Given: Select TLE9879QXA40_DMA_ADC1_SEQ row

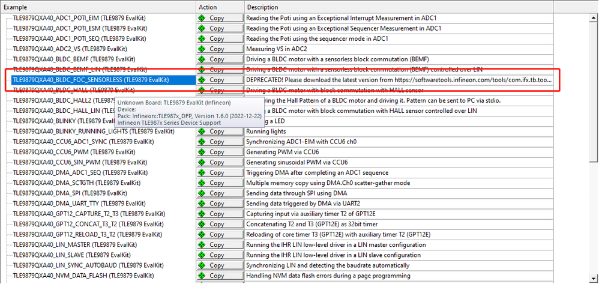Looking at the screenshot, I should (80, 173).
